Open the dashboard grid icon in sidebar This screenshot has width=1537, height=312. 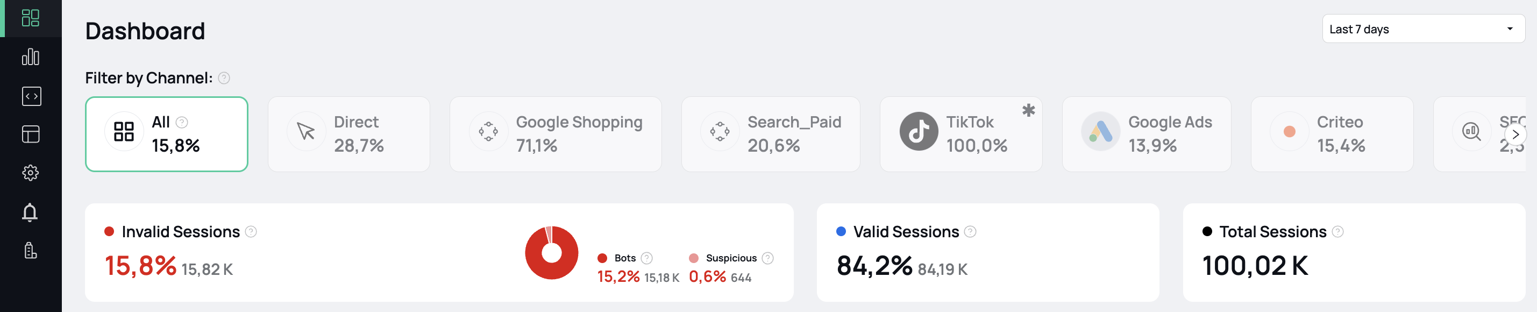31,18
